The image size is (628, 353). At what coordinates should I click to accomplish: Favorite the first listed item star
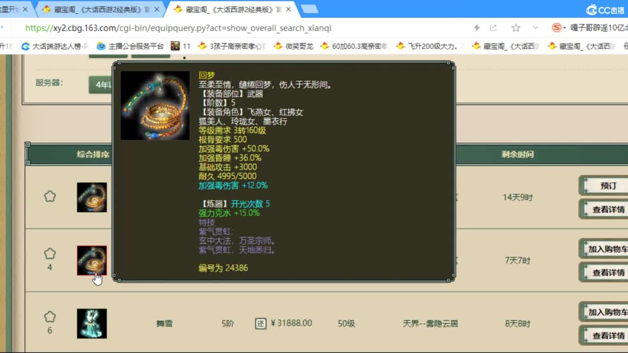point(50,197)
